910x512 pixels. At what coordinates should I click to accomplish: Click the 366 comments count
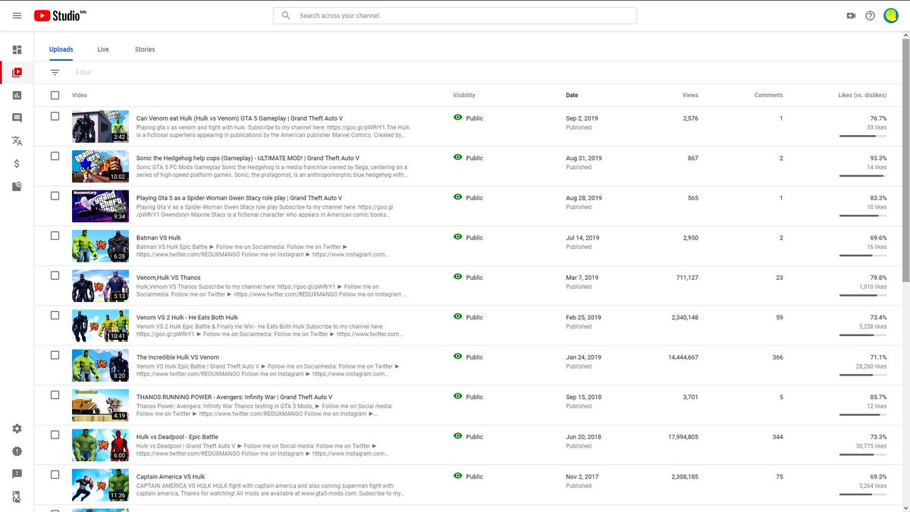777,357
